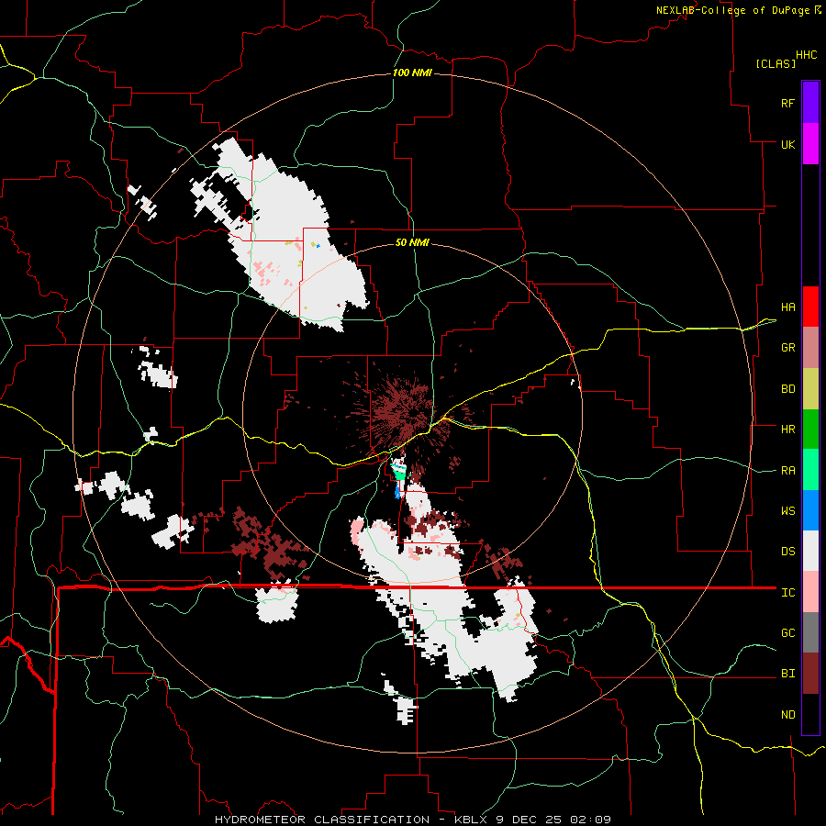Click the HR green legend swatch
Viewport: 826px width, 826px height.
(810, 429)
